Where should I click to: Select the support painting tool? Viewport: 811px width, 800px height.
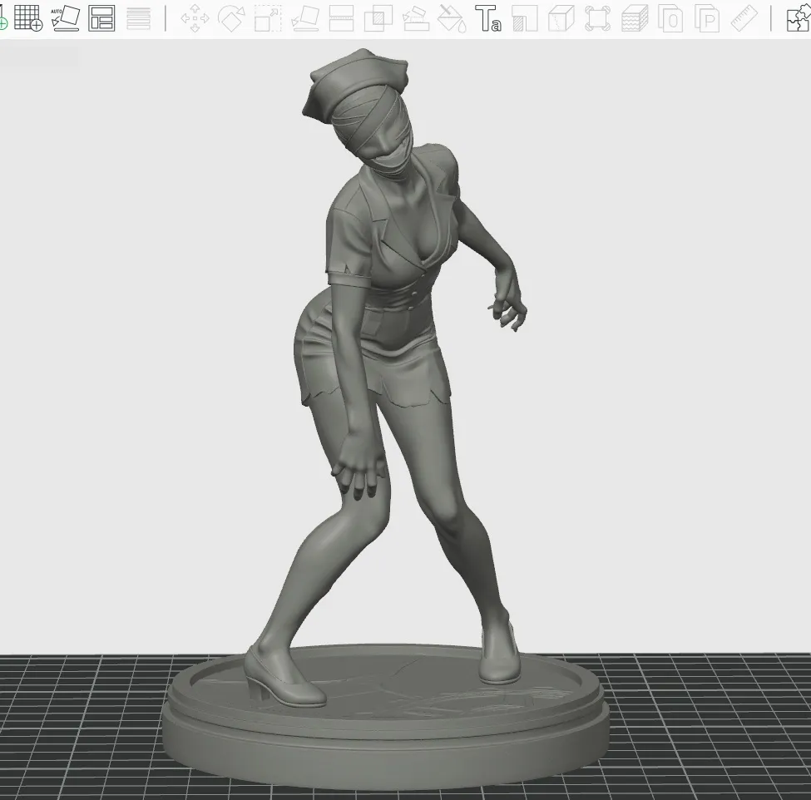pyautogui.click(x=525, y=18)
